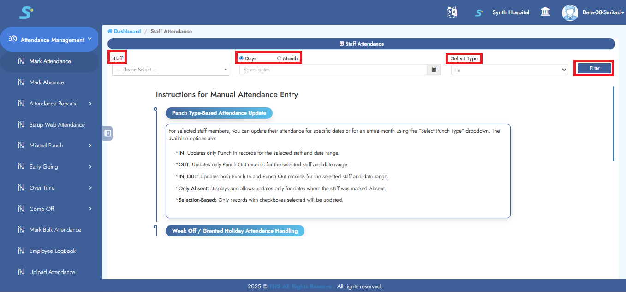Click the Filter button
Screen dimensions: 626x292
click(594, 68)
